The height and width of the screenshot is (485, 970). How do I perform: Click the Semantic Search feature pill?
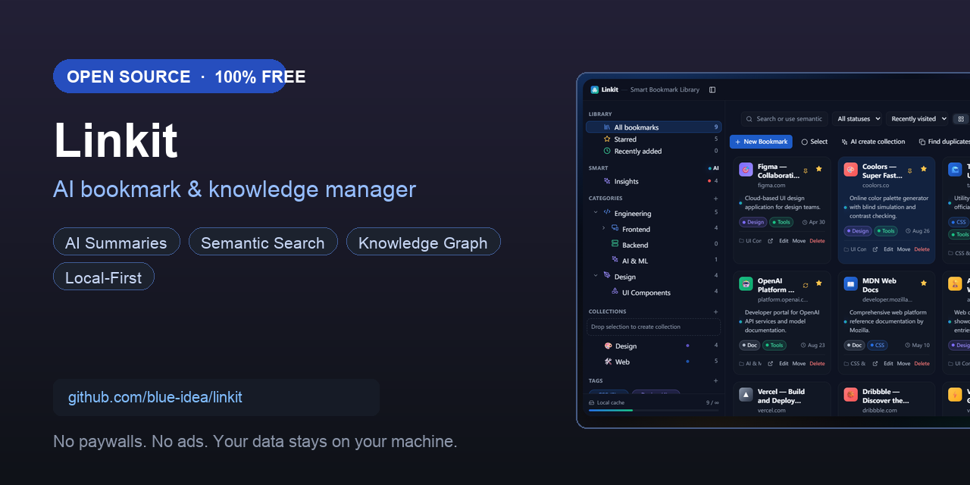click(x=263, y=242)
